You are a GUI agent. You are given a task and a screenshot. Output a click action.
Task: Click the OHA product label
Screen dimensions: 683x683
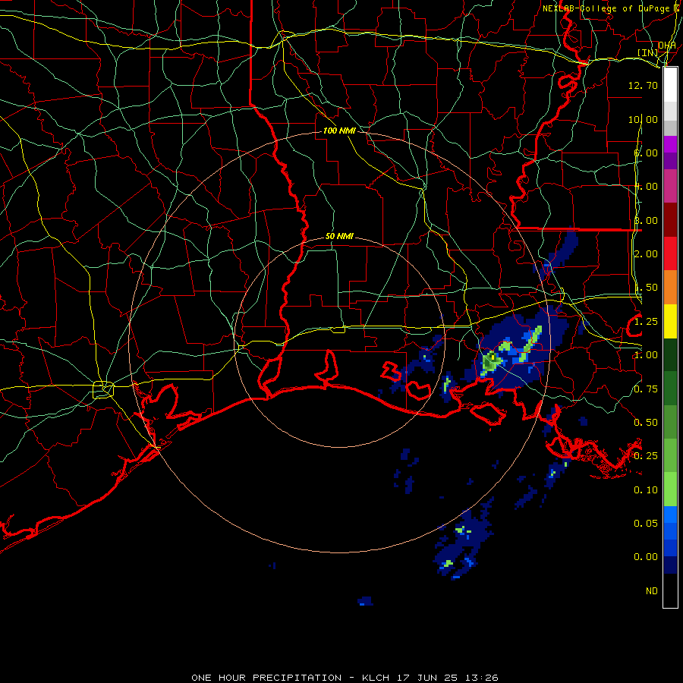click(667, 46)
